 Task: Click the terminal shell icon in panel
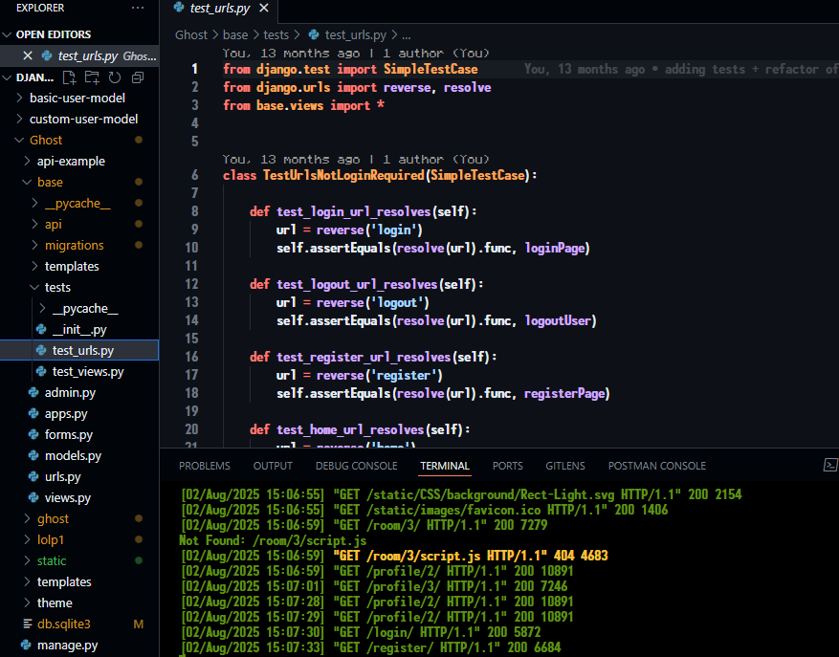pyautogui.click(x=829, y=465)
